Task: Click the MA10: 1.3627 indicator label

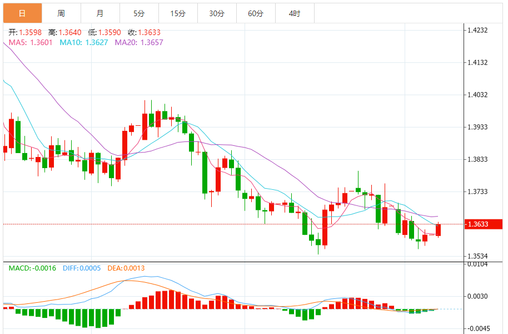Action: click(x=83, y=42)
